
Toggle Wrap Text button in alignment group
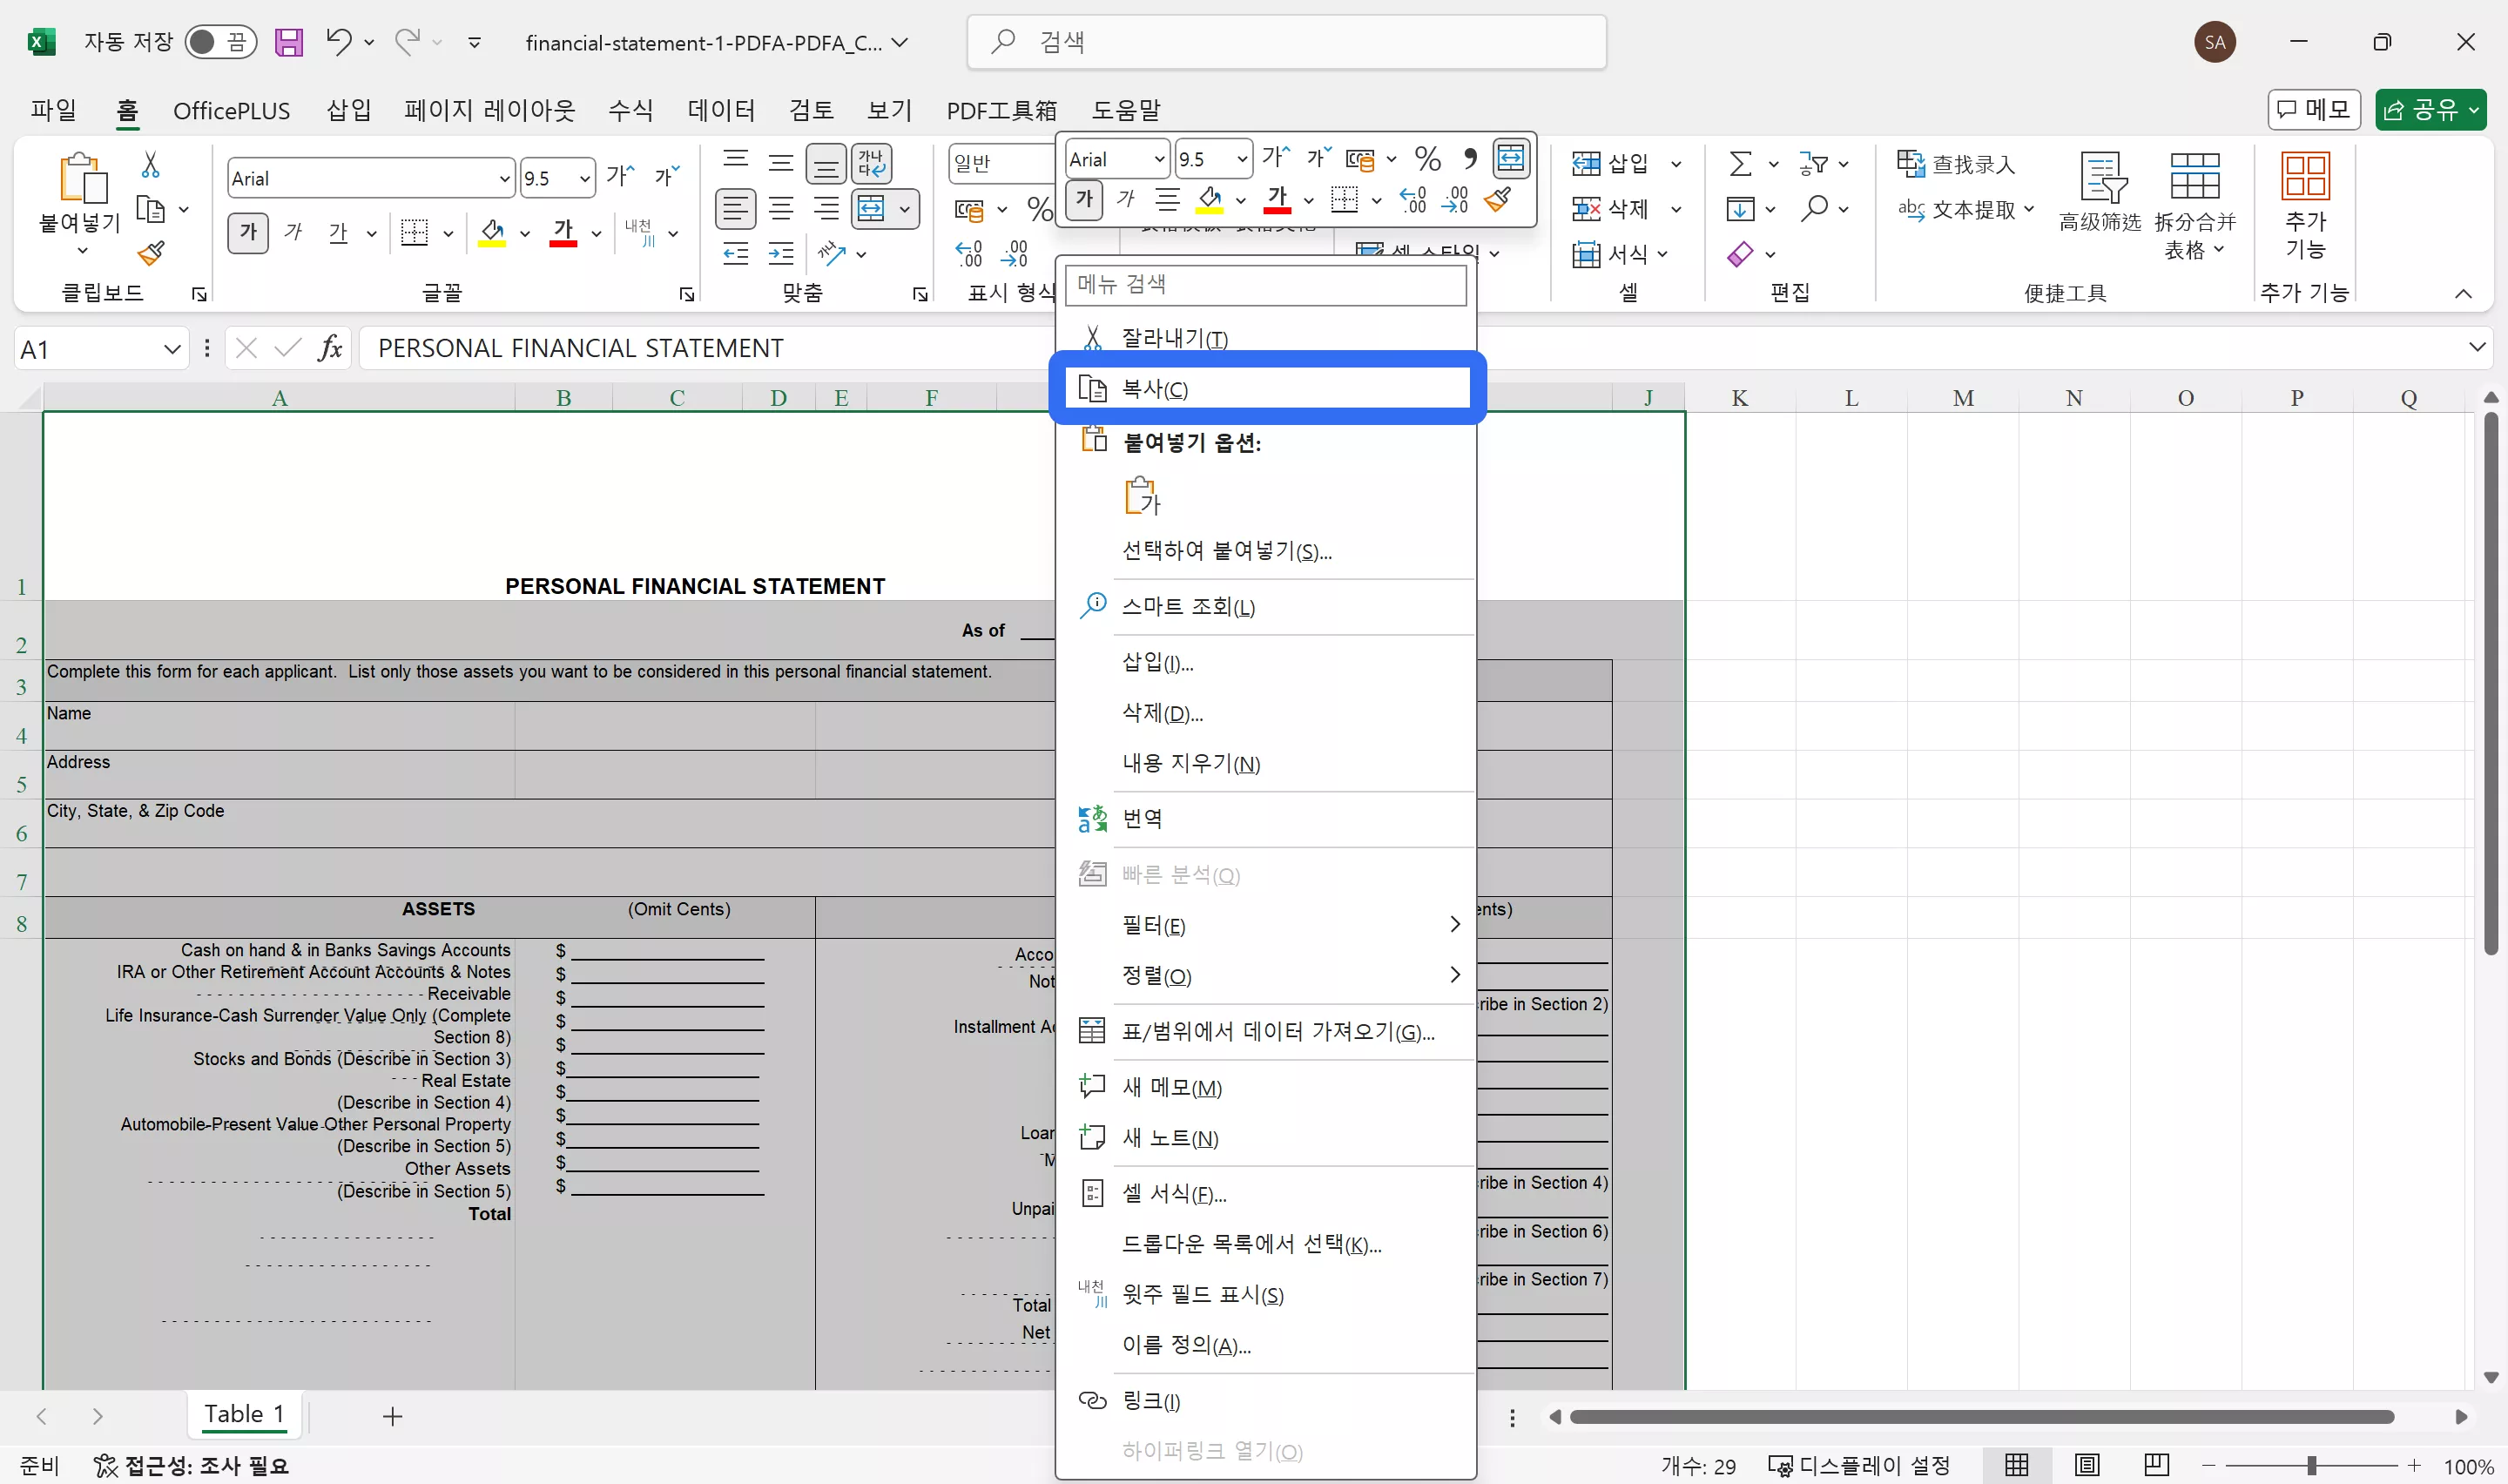(871, 163)
